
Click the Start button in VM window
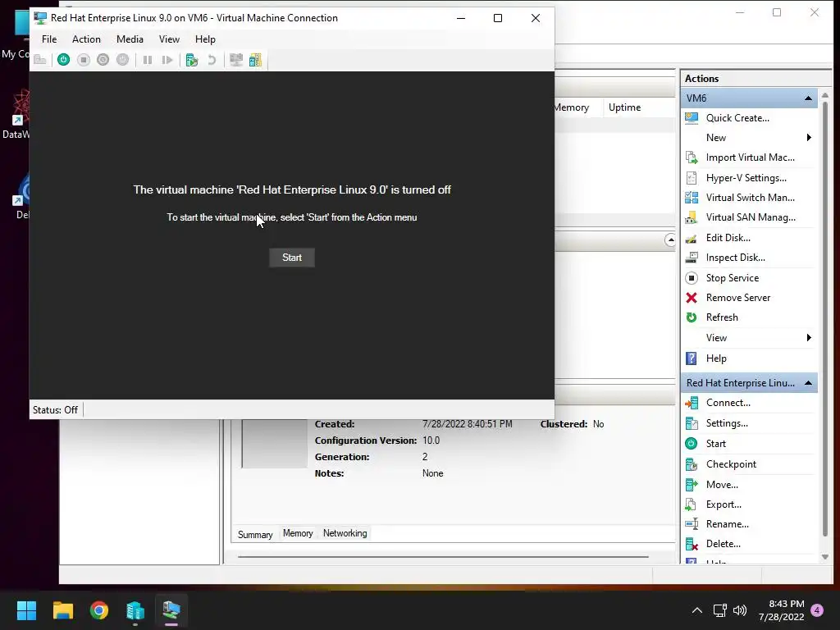pyautogui.click(x=292, y=258)
